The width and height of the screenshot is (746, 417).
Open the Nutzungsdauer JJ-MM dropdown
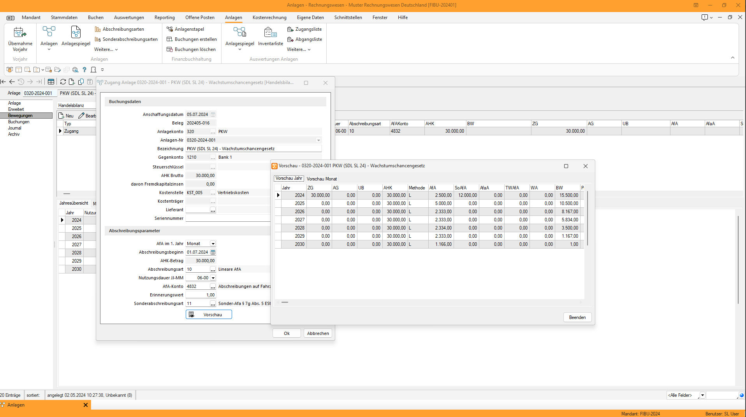tap(213, 278)
